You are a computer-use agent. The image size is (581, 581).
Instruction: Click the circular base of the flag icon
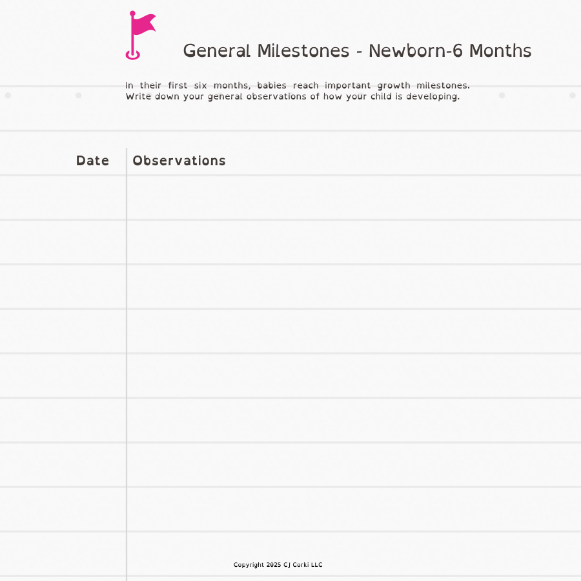(132, 55)
